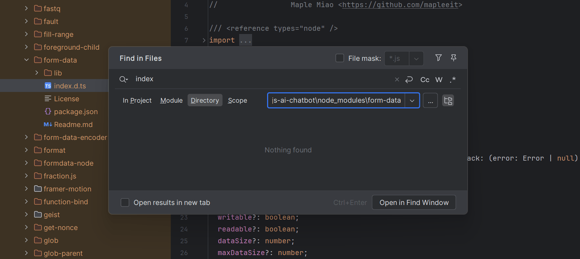This screenshot has width=580, height=259.
Task: Toggle recursive directory search icon
Action: pos(448,101)
